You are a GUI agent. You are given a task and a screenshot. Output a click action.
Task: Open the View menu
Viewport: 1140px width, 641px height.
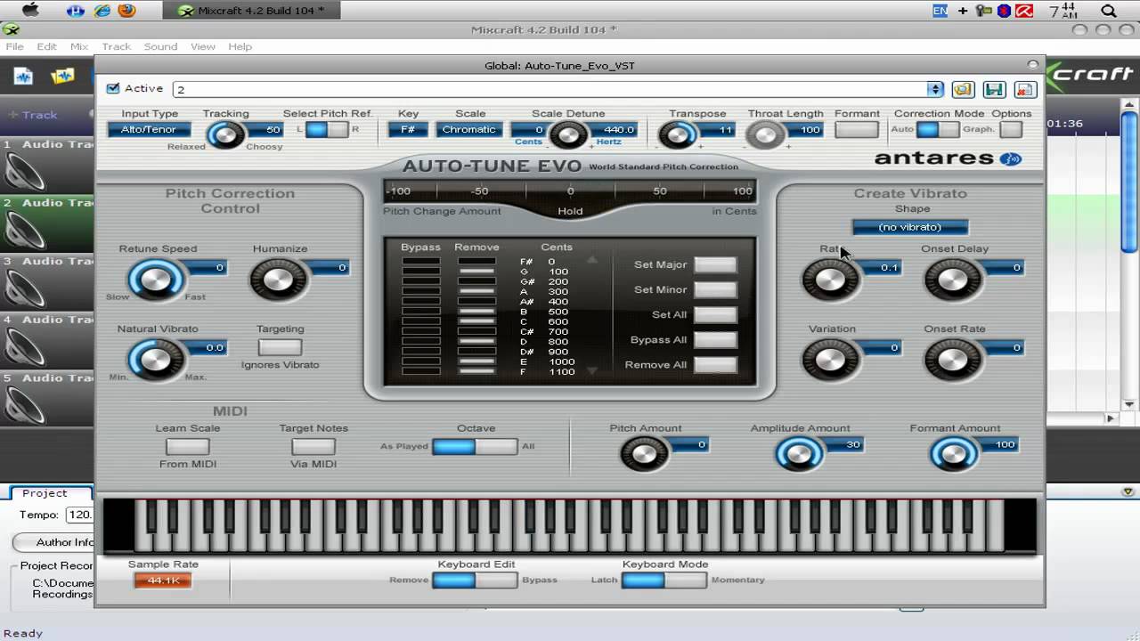click(x=203, y=46)
